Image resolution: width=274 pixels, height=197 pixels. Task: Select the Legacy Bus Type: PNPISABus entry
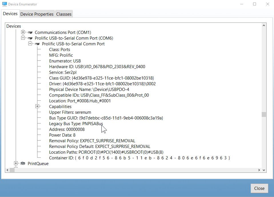[x=76, y=124]
